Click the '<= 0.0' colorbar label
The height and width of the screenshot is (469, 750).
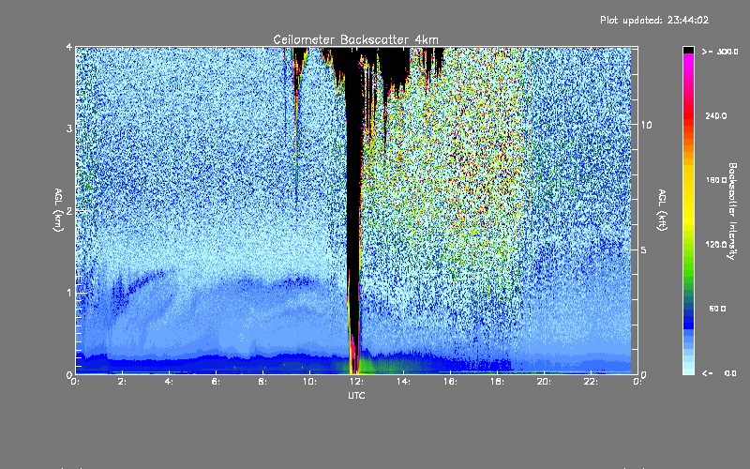tap(719, 373)
